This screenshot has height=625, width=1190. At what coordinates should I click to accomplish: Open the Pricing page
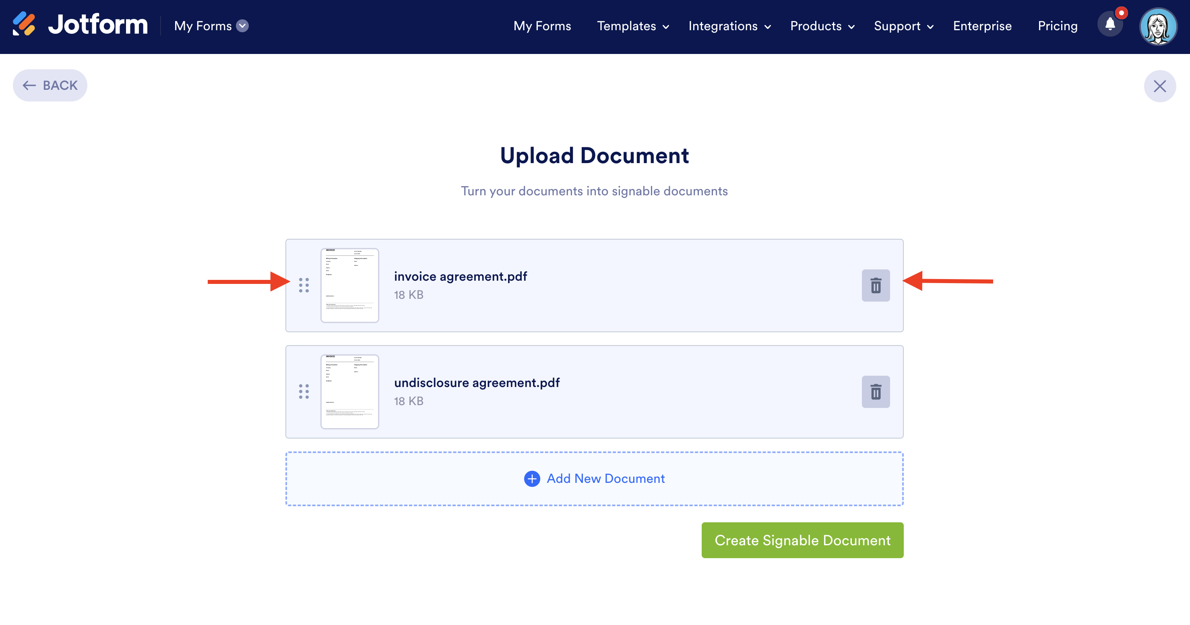1058,26
